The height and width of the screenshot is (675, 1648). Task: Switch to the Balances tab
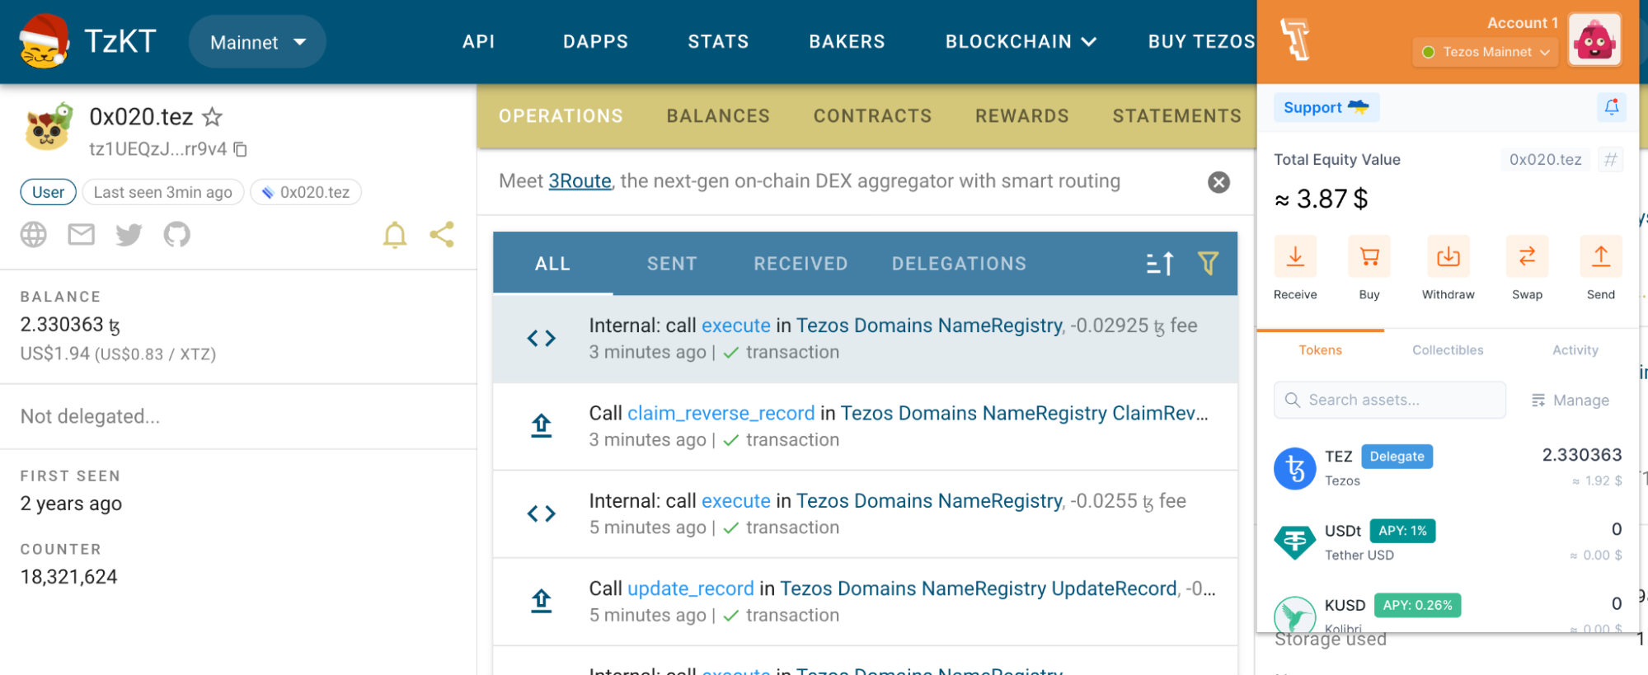pyautogui.click(x=718, y=116)
